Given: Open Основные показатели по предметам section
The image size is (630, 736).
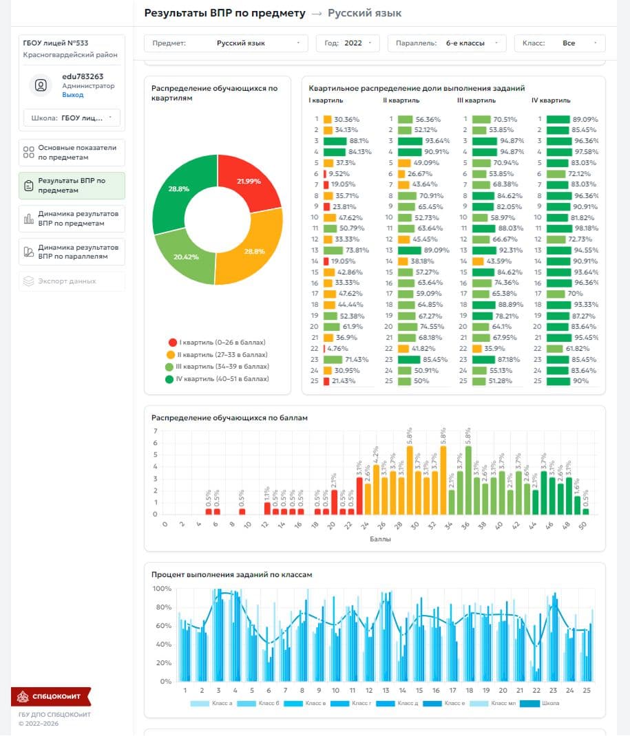Looking at the screenshot, I should 77,152.
